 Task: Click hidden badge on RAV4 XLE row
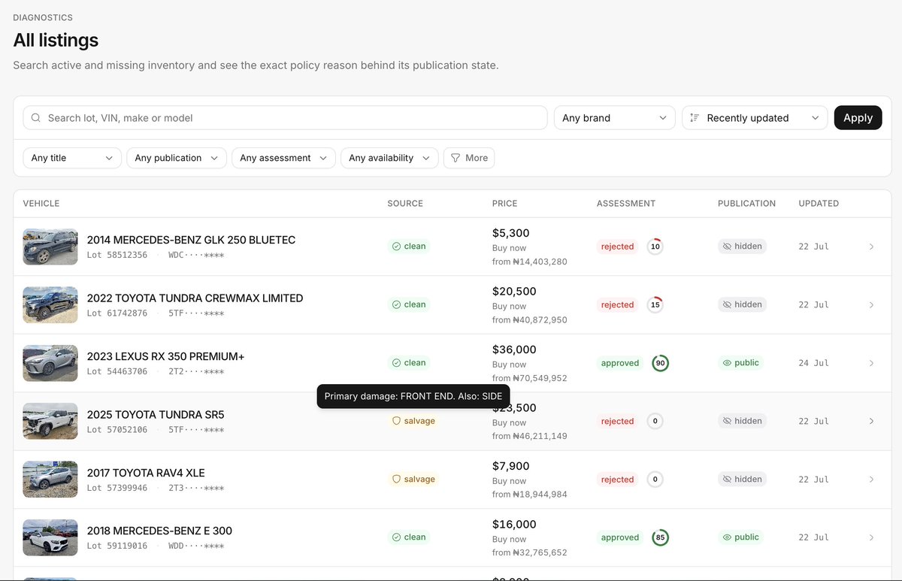point(742,479)
